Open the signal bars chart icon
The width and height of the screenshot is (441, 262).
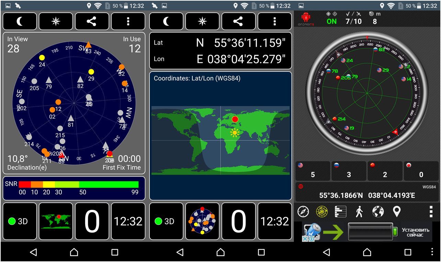(x=340, y=212)
